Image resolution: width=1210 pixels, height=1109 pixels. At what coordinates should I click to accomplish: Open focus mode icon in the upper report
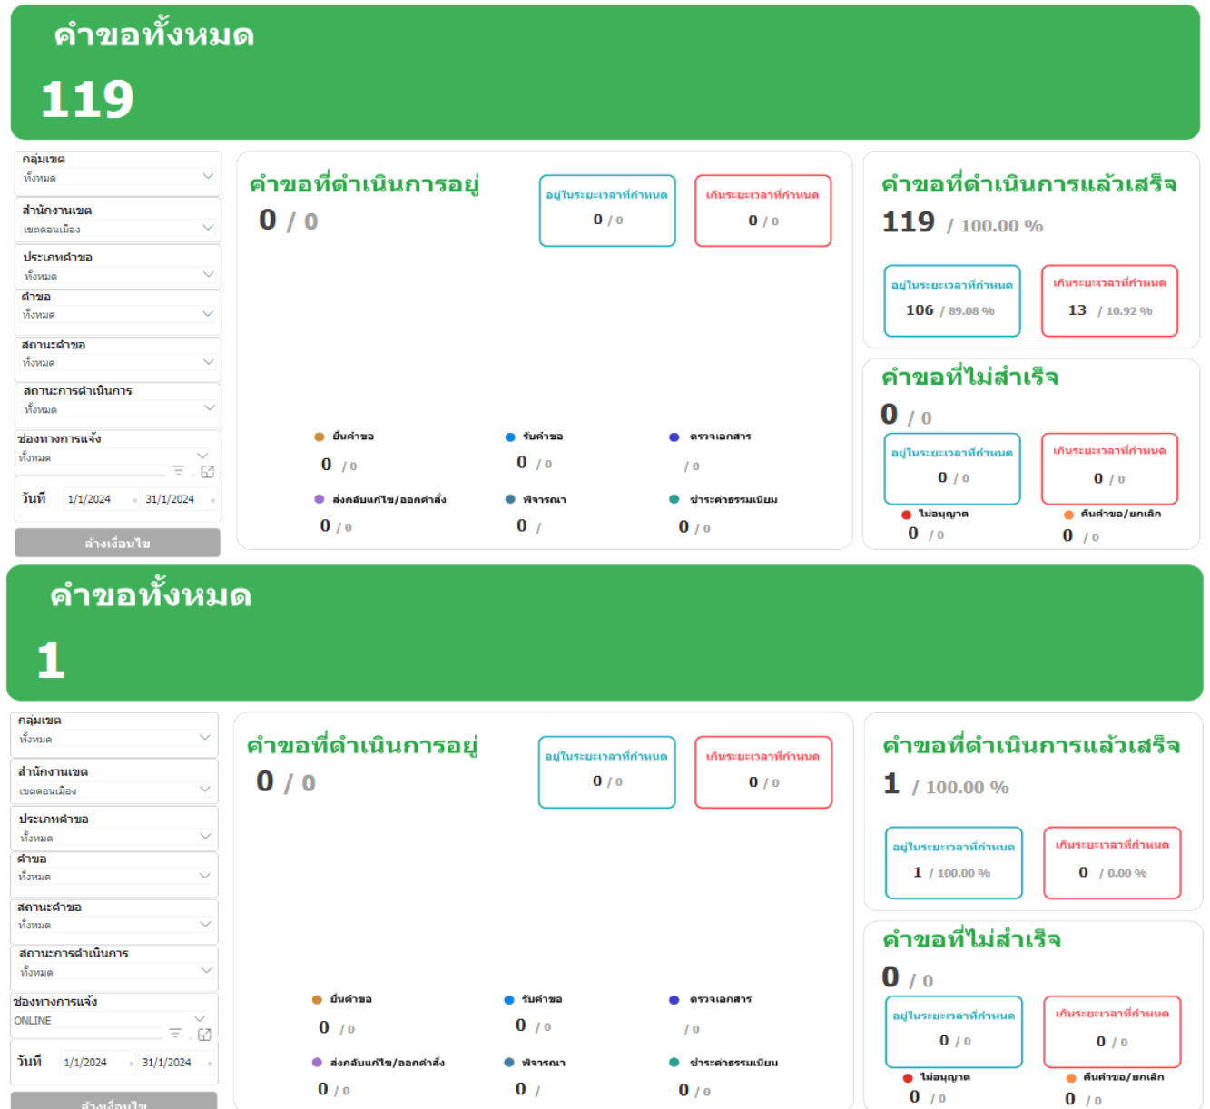[208, 471]
